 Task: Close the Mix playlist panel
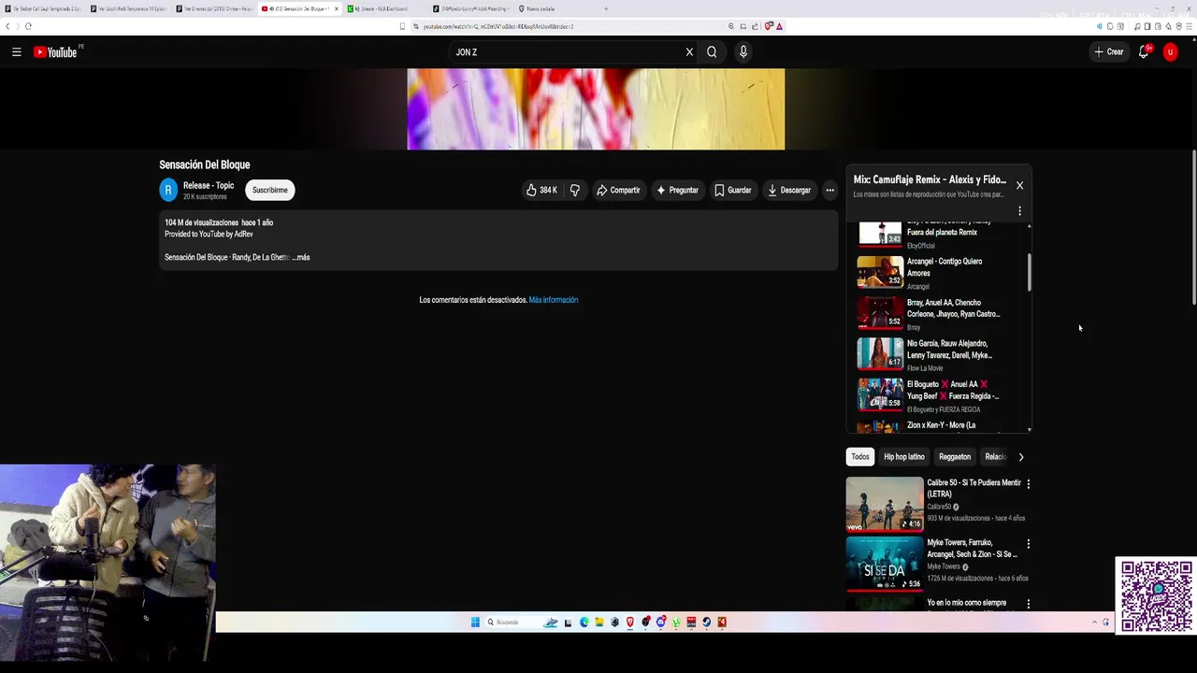click(1019, 186)
